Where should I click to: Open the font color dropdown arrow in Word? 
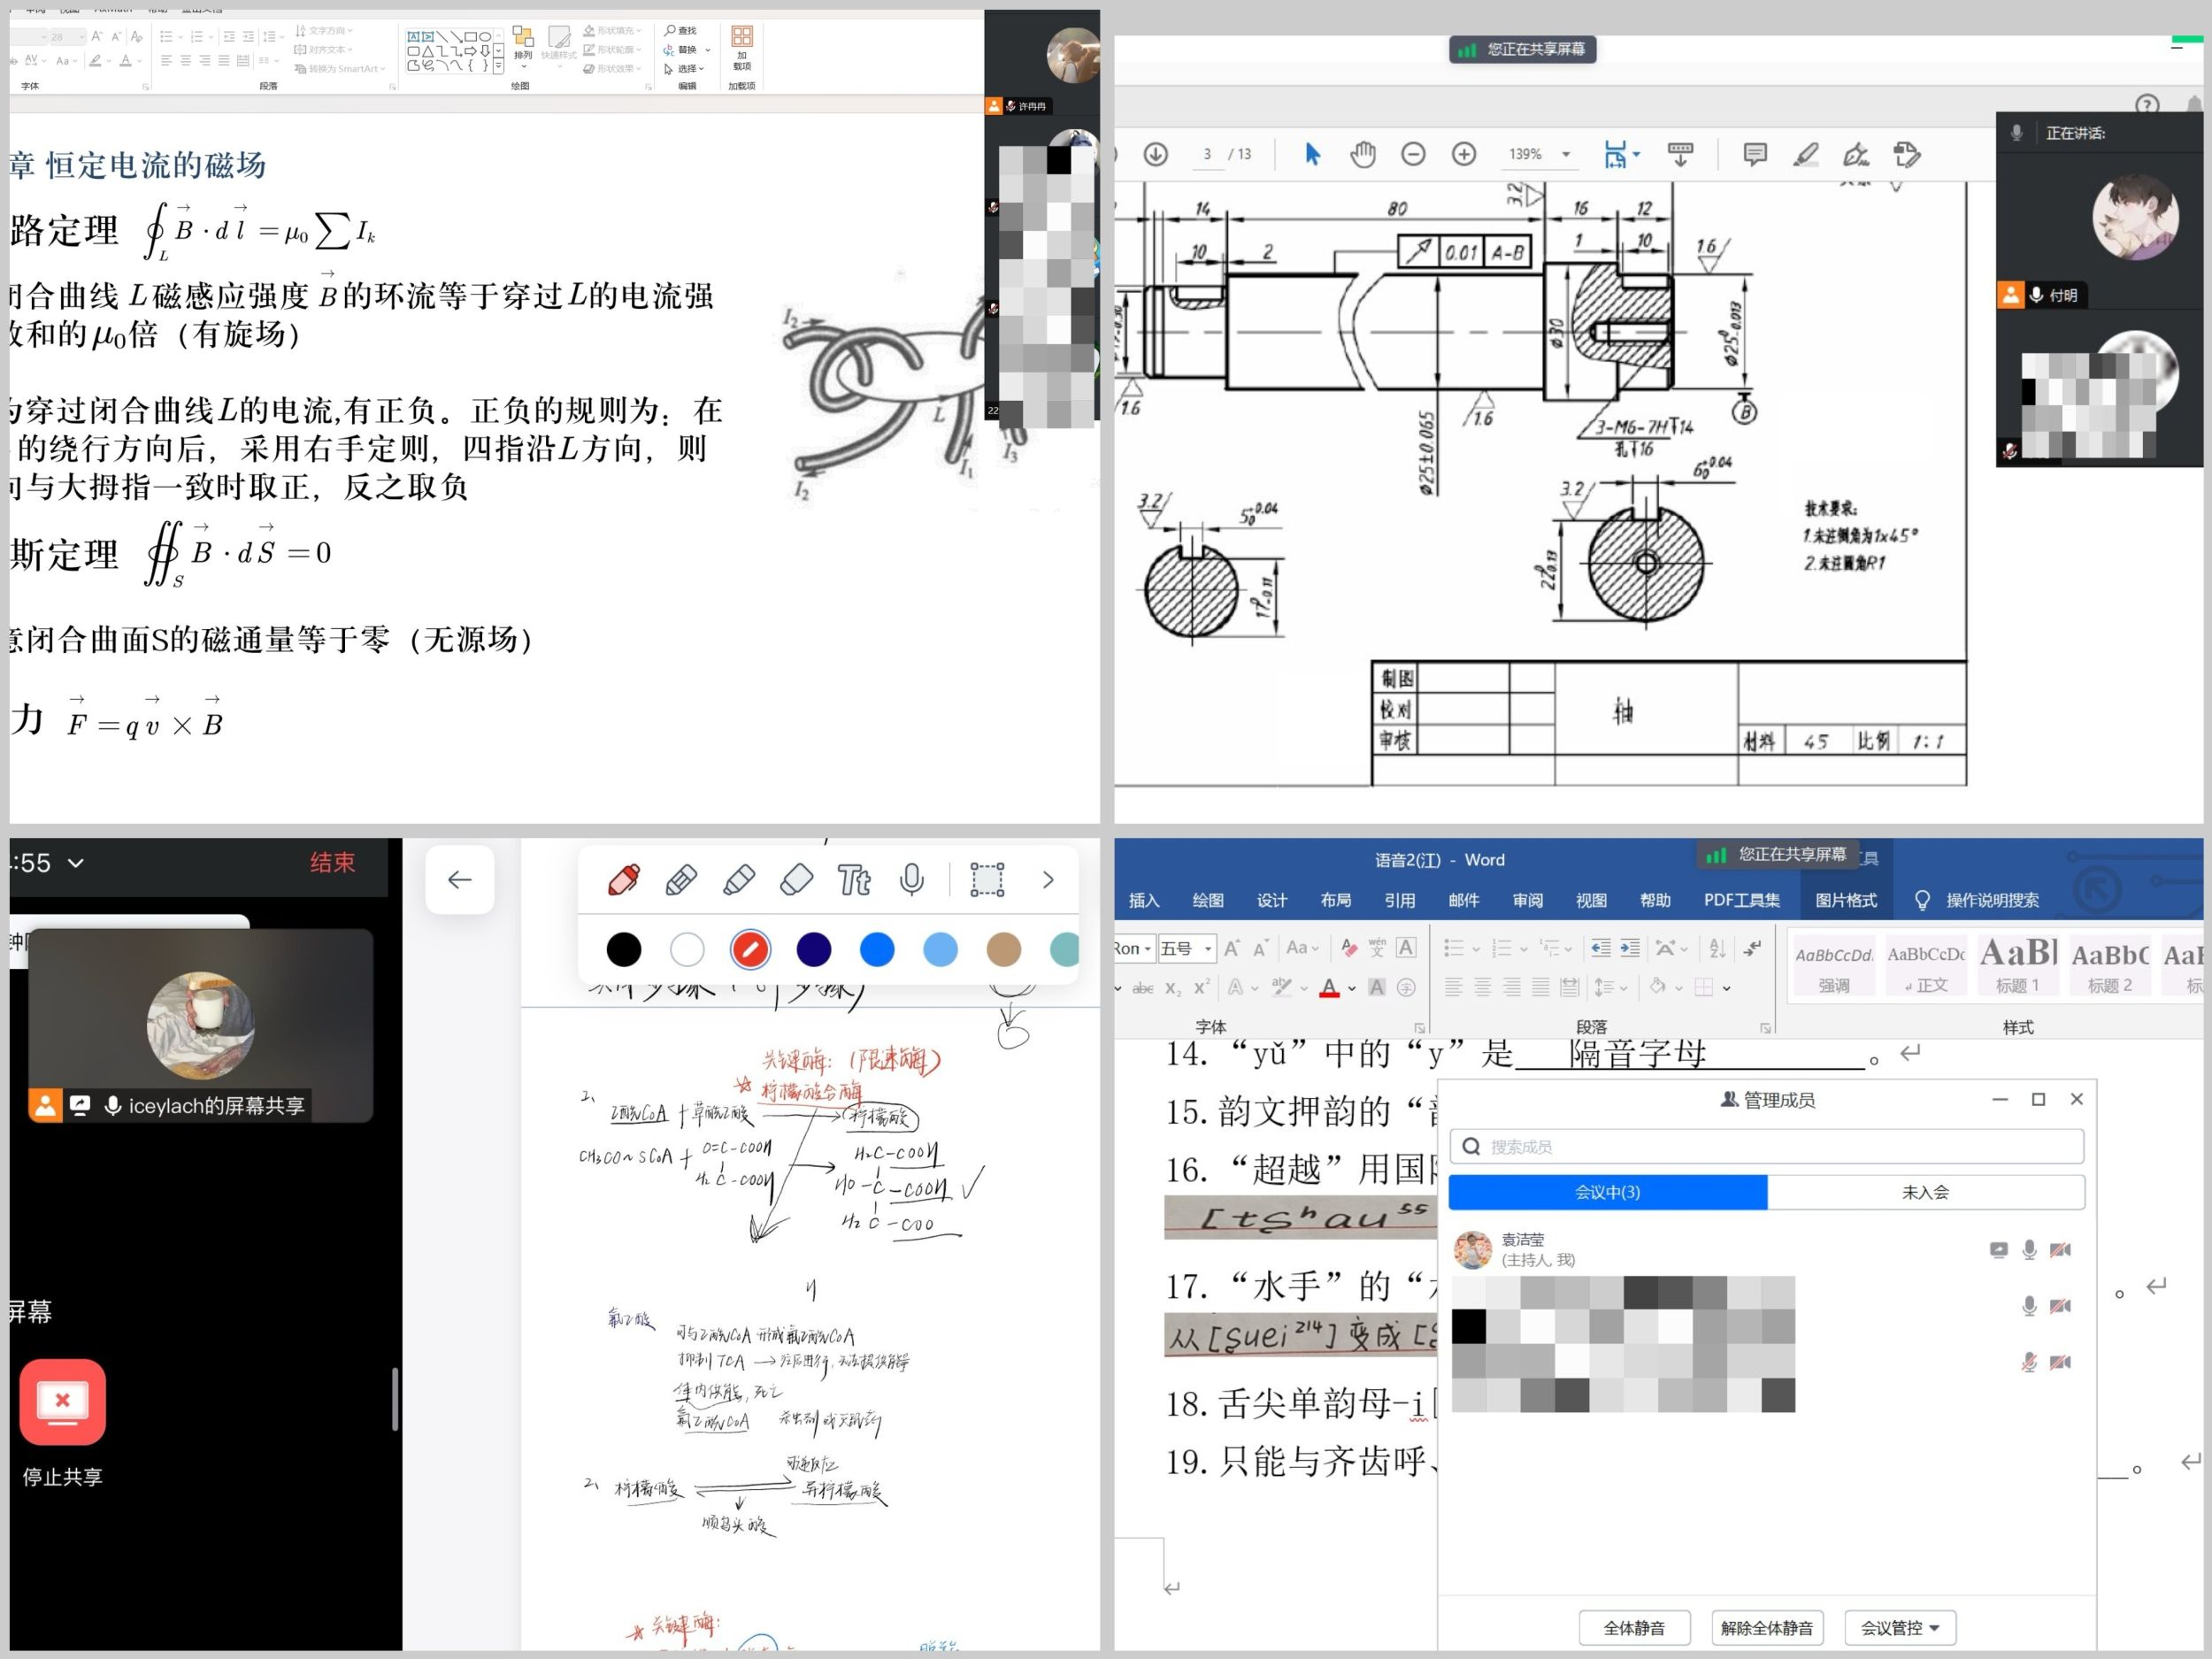click(x=1352, y=989)
